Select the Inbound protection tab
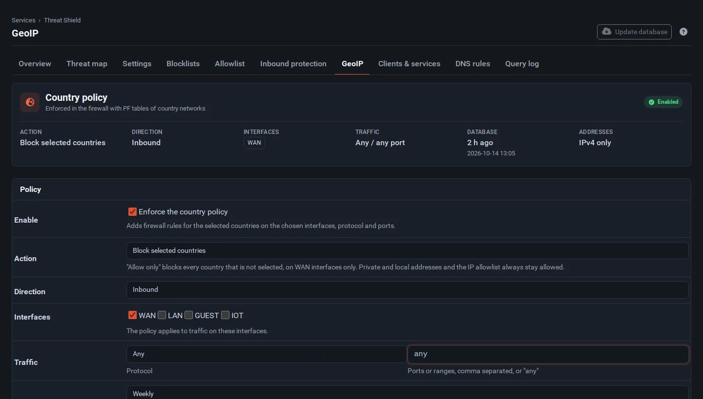The width and height of the screenshot is (703, 399). tap(293, 64)
